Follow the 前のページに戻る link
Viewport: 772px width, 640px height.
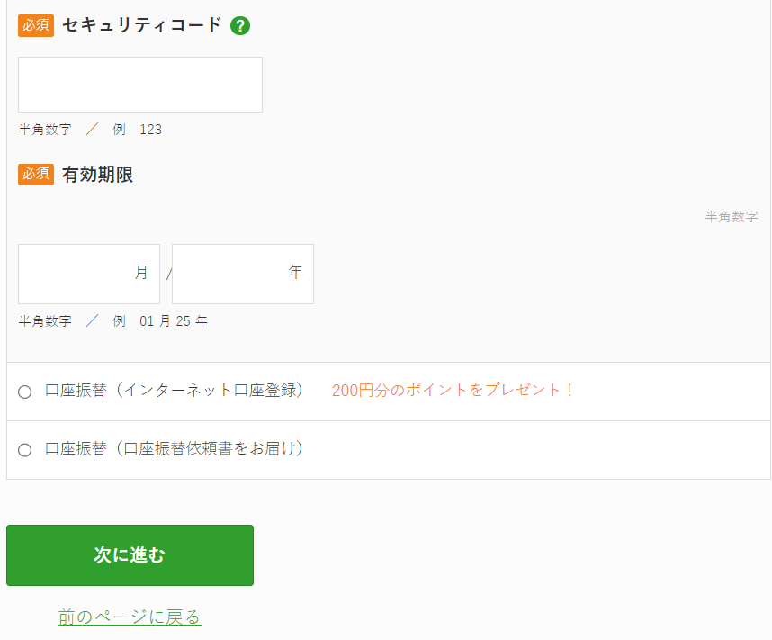point(130,617)
